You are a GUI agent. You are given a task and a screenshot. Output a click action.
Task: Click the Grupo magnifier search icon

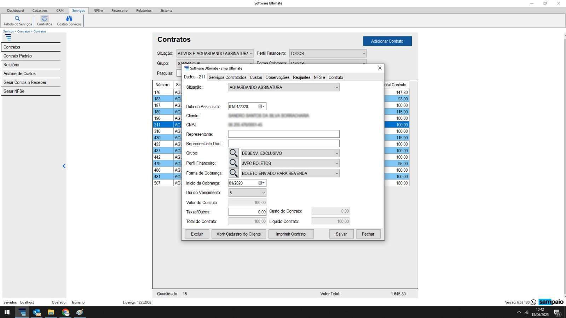tap(233, 153)
